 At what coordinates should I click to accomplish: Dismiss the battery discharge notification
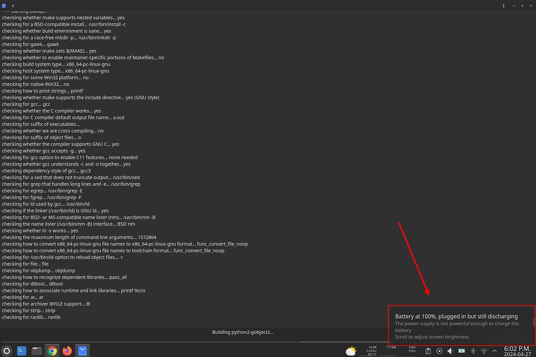[x=461, y=323]
